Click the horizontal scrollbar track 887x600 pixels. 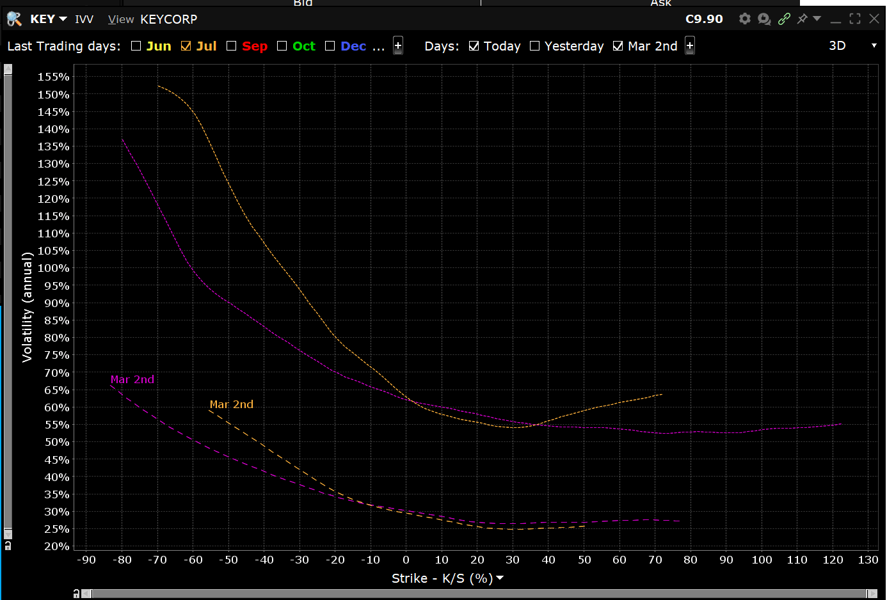tap(479, 594)
